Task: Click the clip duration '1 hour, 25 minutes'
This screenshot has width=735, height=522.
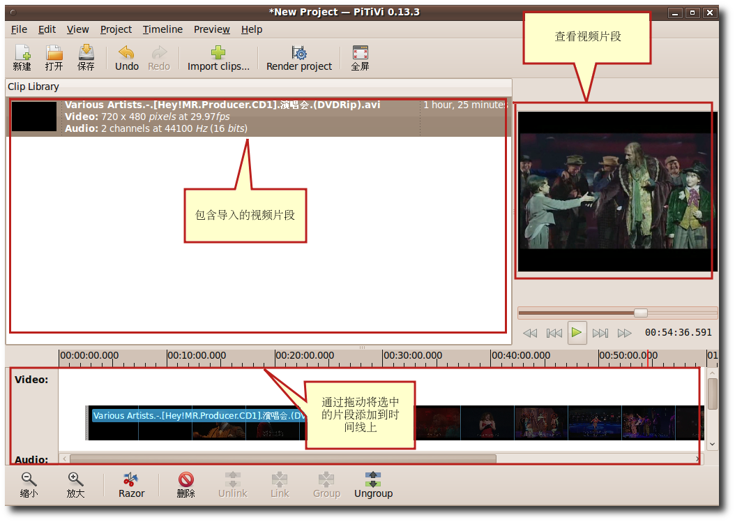Action: (x=465, y=105)
